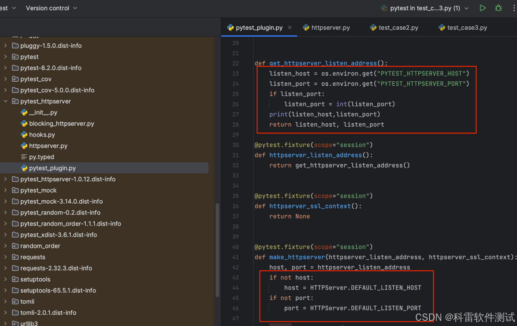The width and height of the screenshot is (517, 326).
Task: Start debugging with the bug icon
Action: [498, 8]
